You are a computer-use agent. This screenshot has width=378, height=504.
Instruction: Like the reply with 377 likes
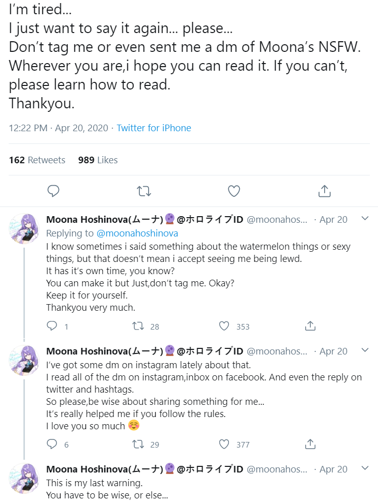pyautogui.click(x=224, y=444)
